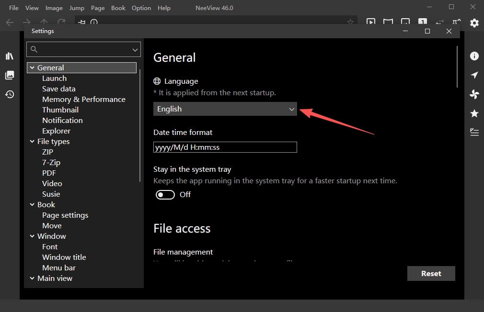The height and width of the screenshot is (312, 484).
Task: Open the Effect fan icon panel
Action: point(474,94)
